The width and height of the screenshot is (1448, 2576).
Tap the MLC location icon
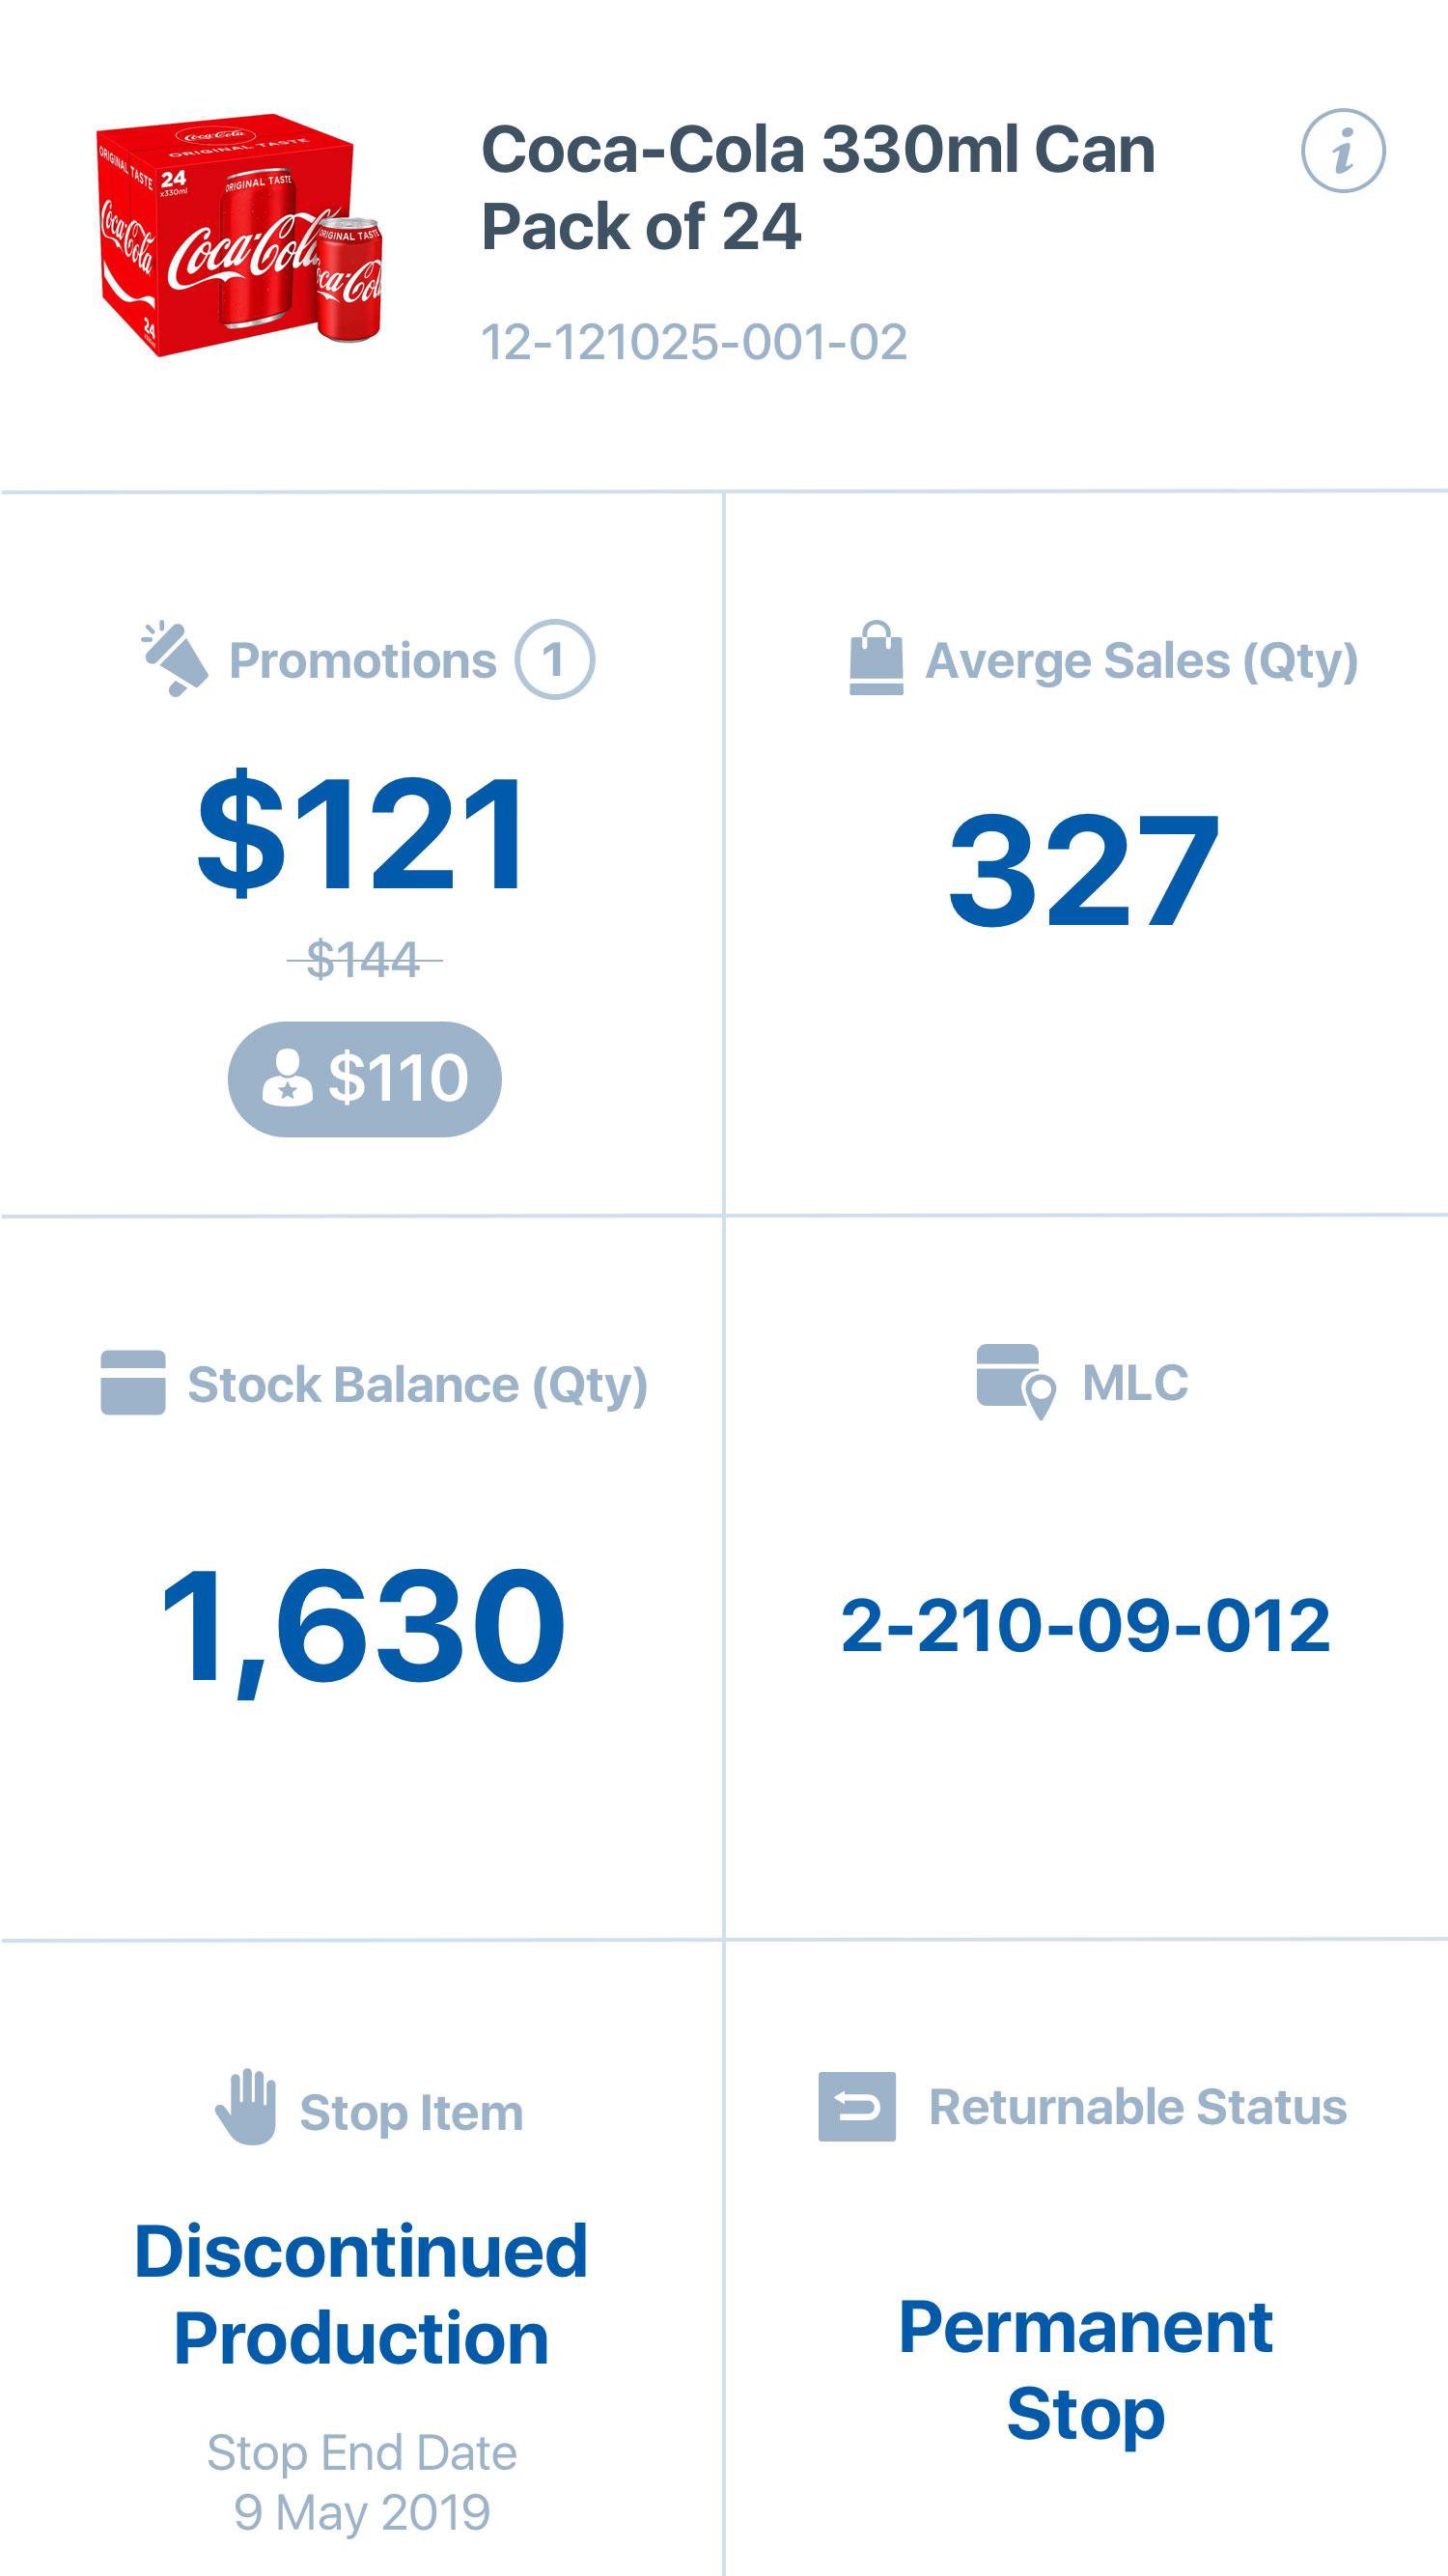click(x=1015, y=1381)
